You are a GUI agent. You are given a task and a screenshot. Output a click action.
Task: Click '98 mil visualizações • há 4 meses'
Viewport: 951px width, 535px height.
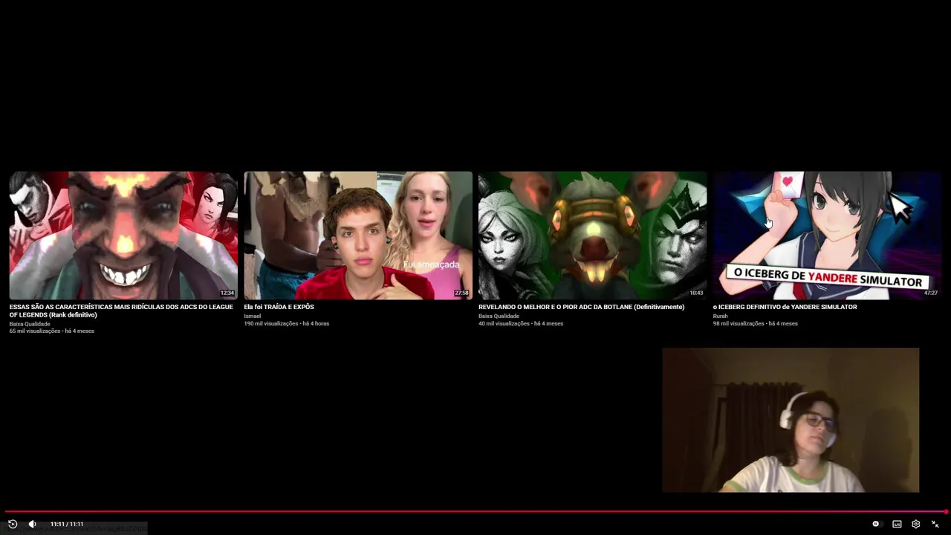click(755, 323)
